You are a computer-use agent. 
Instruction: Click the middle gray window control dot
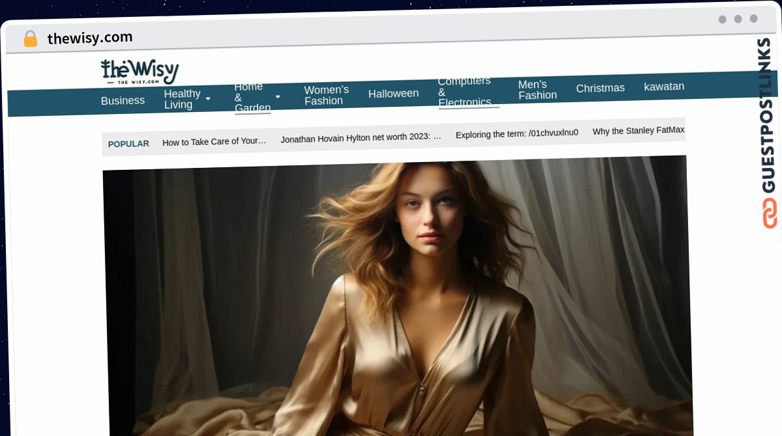point(738,19)
